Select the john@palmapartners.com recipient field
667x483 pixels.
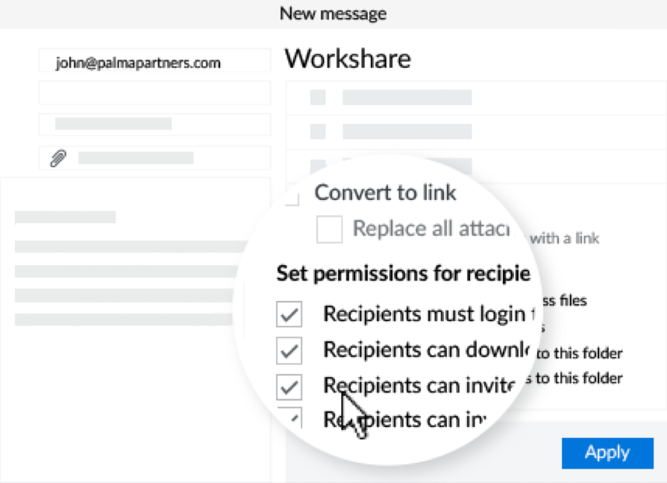point(155,60)
